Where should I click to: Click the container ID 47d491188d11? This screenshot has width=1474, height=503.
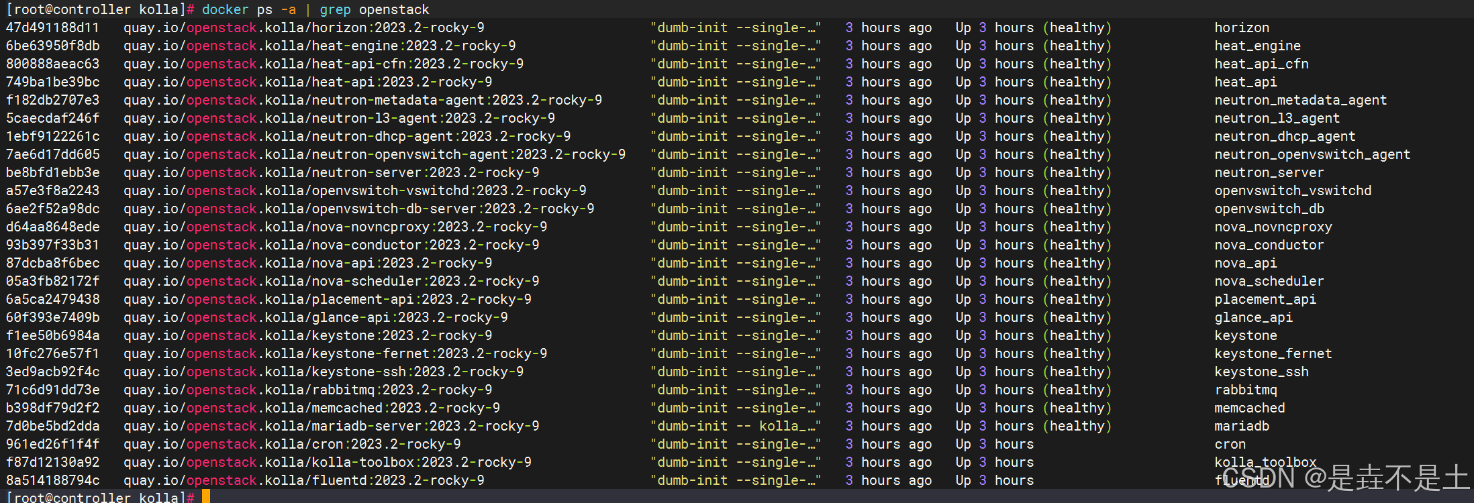point(52,27)
